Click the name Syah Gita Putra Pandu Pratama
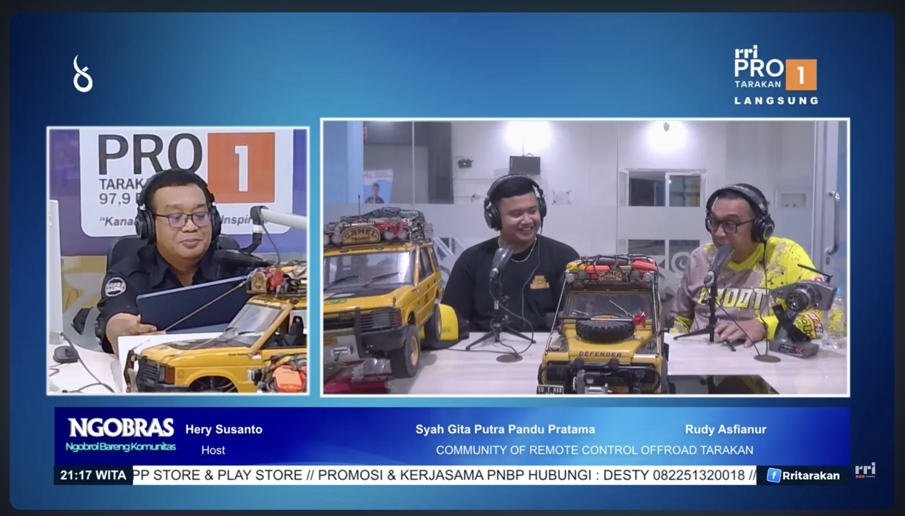 [x=505, y=429]
